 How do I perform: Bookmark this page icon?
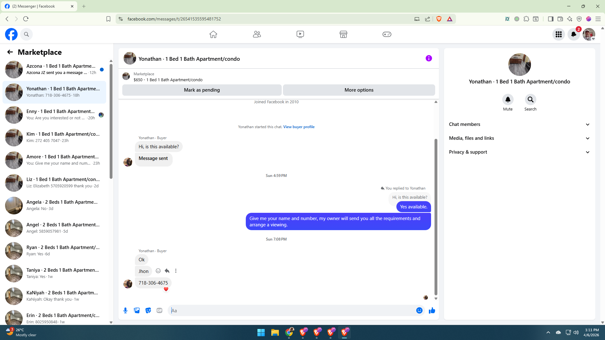[x=108, y=19]
